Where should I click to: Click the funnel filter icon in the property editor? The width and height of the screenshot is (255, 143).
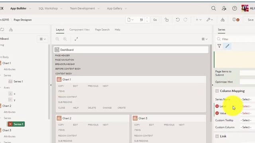[x=219, y=46]
